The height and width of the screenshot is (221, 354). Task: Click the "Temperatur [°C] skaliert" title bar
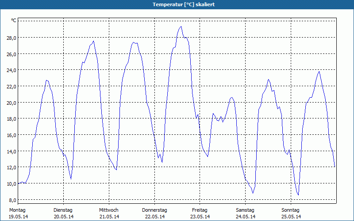pyautogui.click(x=177, y=4)
